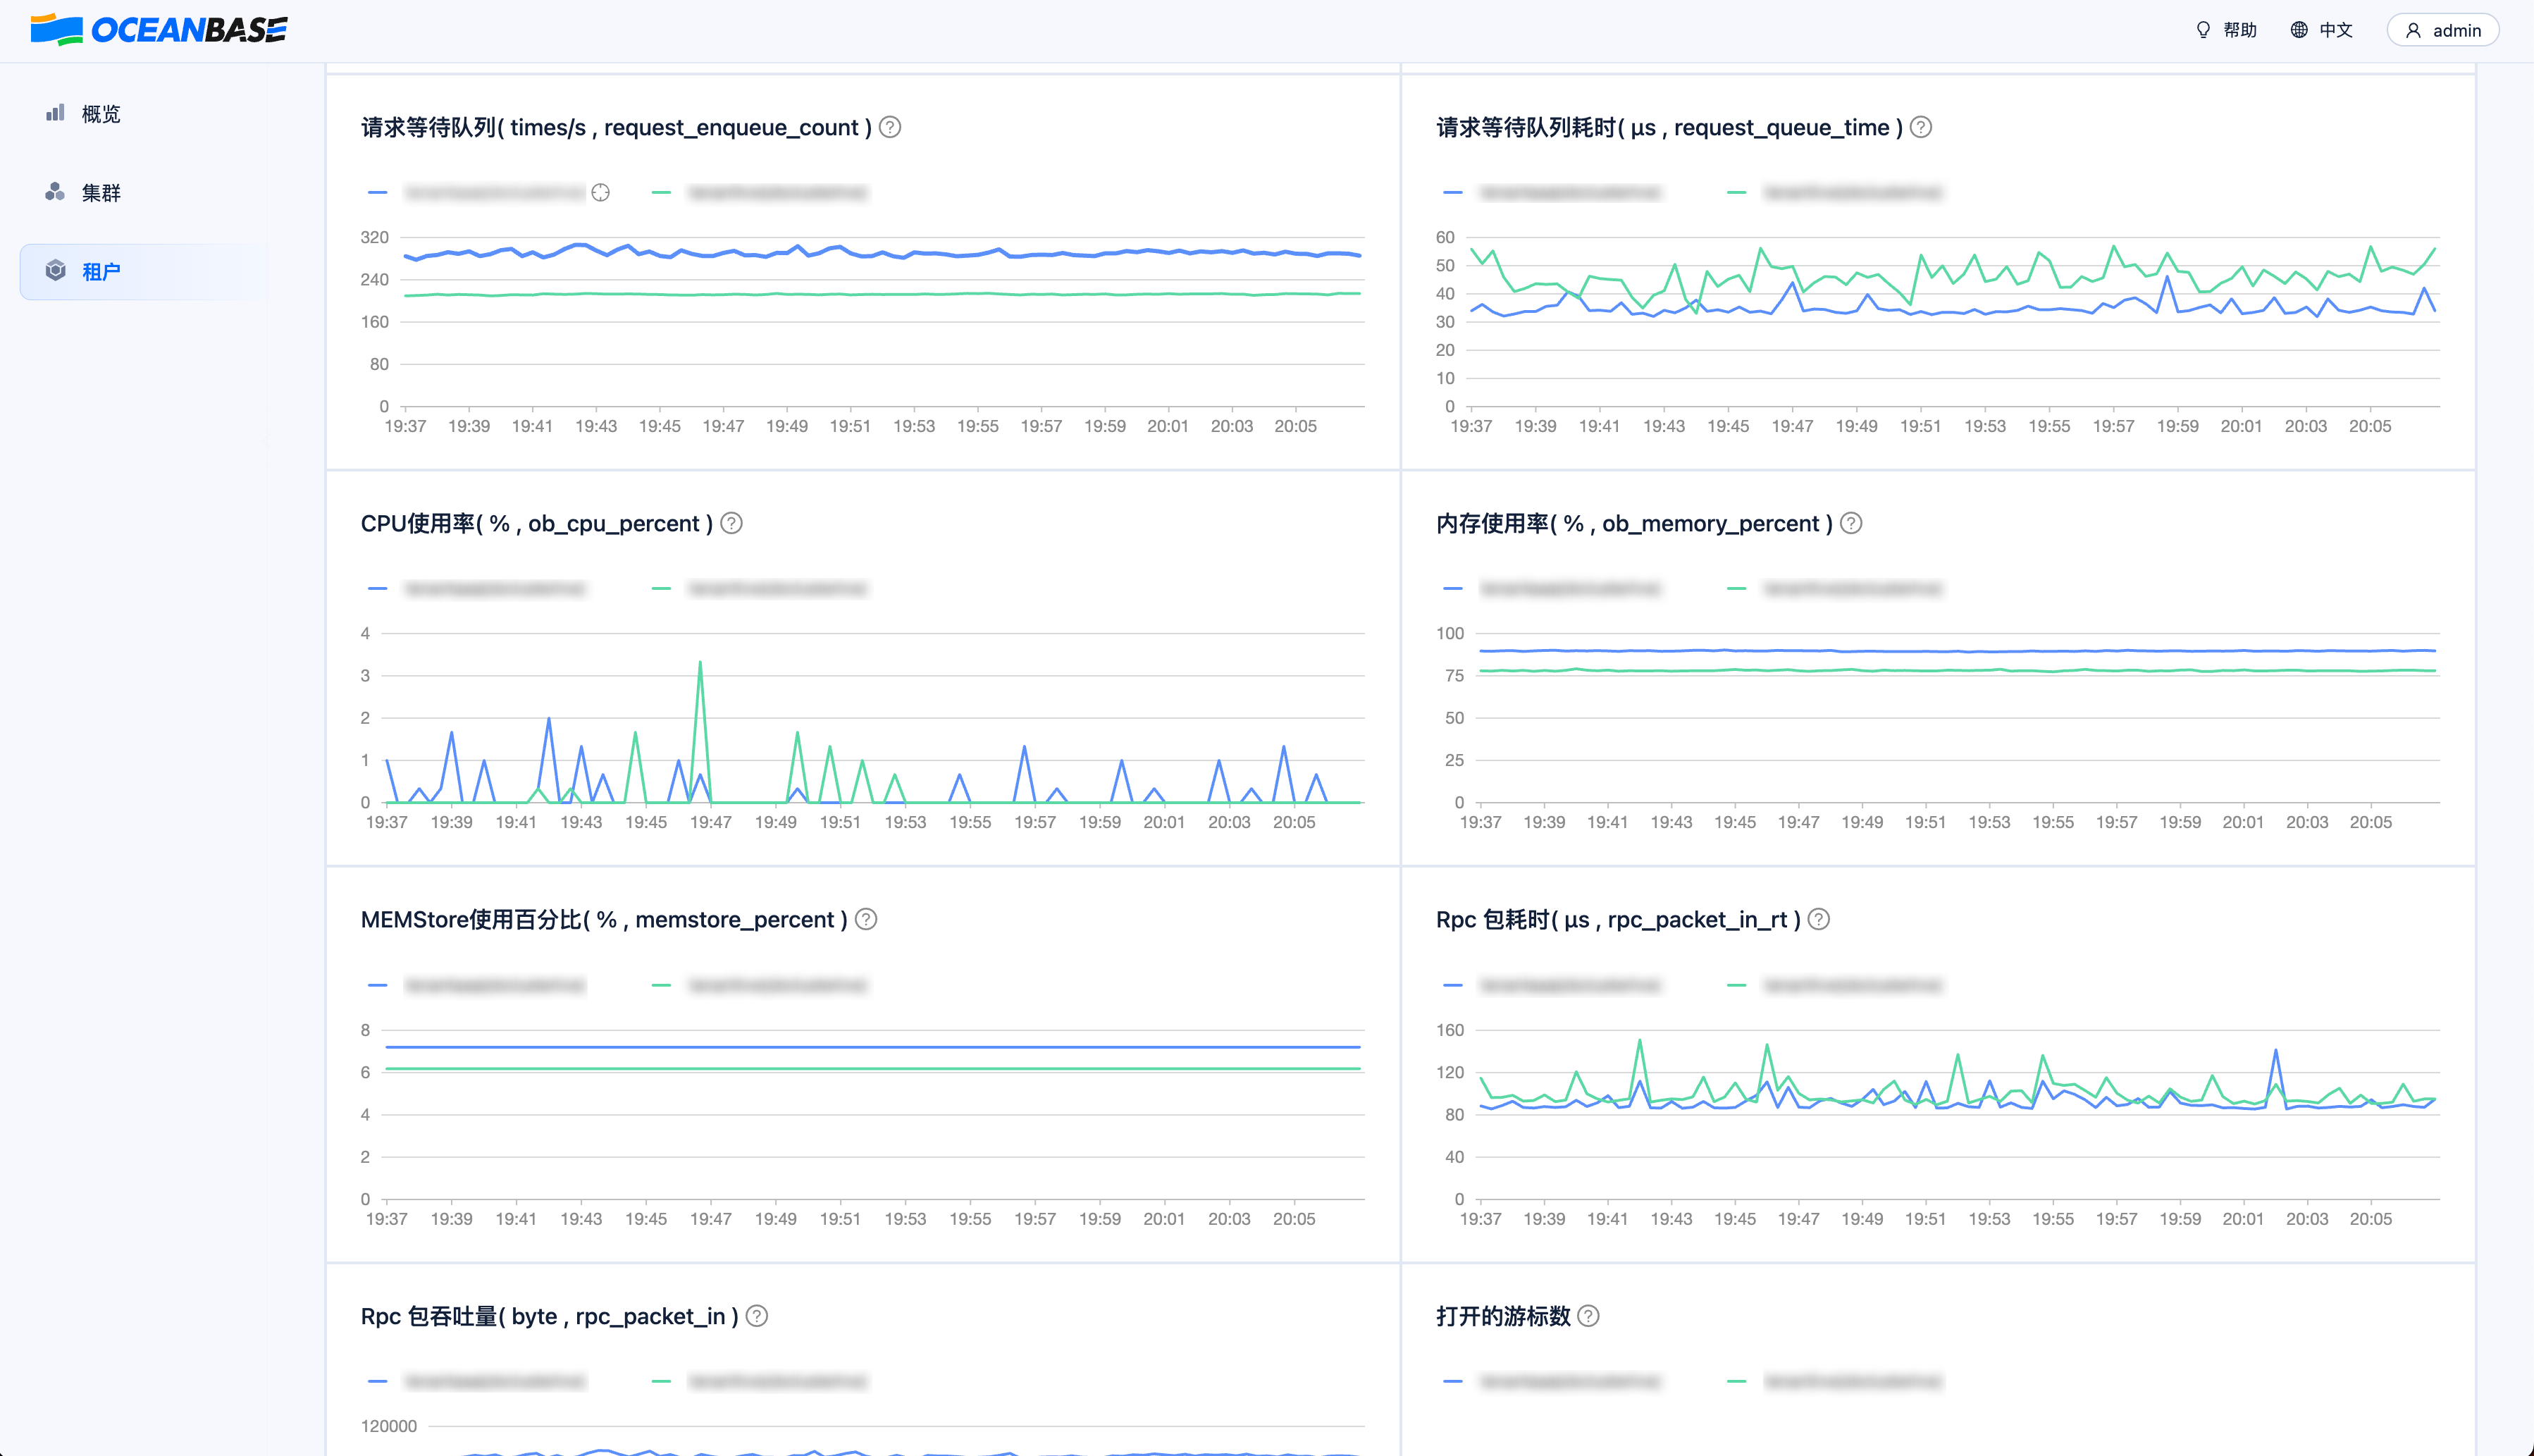Click the OceanBase logo
This screenshot has height=1456, width=2534.
tap(159, 30)
